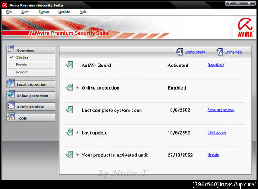Click the large AVIRA logo in banner
The image size is (258, 189).
[x=245, y=27]
